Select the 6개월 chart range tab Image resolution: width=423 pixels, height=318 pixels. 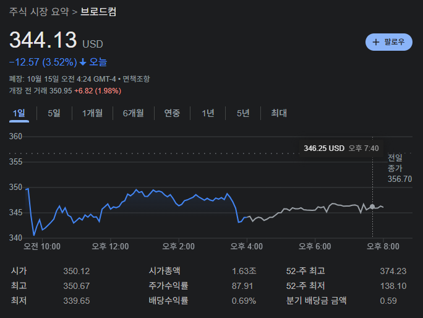(x=133, y=113)
